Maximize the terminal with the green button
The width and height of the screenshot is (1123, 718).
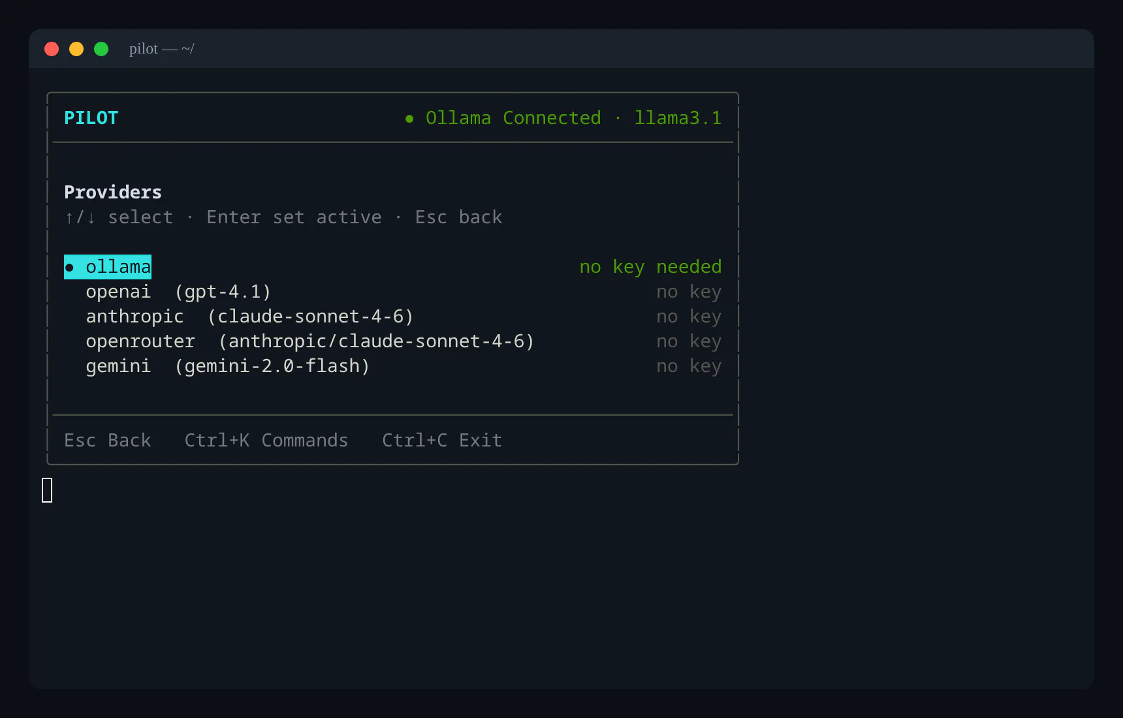[x=101, y=49]
